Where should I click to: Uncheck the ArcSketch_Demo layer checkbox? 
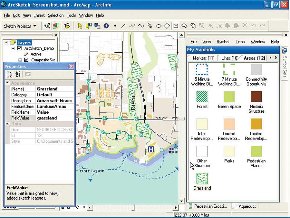coord(19,48)
